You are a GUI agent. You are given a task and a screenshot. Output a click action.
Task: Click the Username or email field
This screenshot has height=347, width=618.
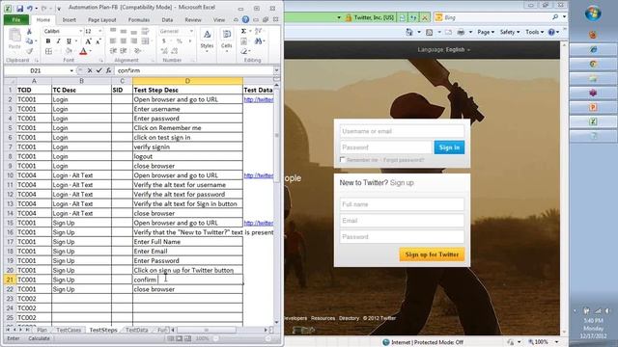(402, 131)
